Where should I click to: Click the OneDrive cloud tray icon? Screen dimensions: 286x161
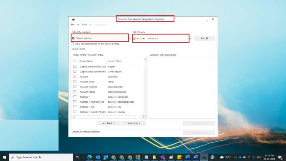[x=240, y=157]
